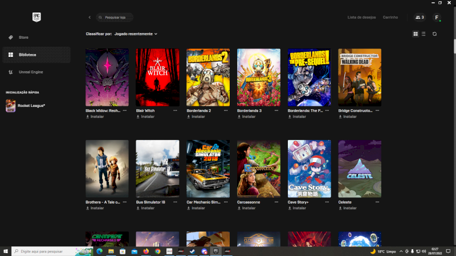456x256 pixels.
Task: Switch library to list view
Action: pos(423,34)
